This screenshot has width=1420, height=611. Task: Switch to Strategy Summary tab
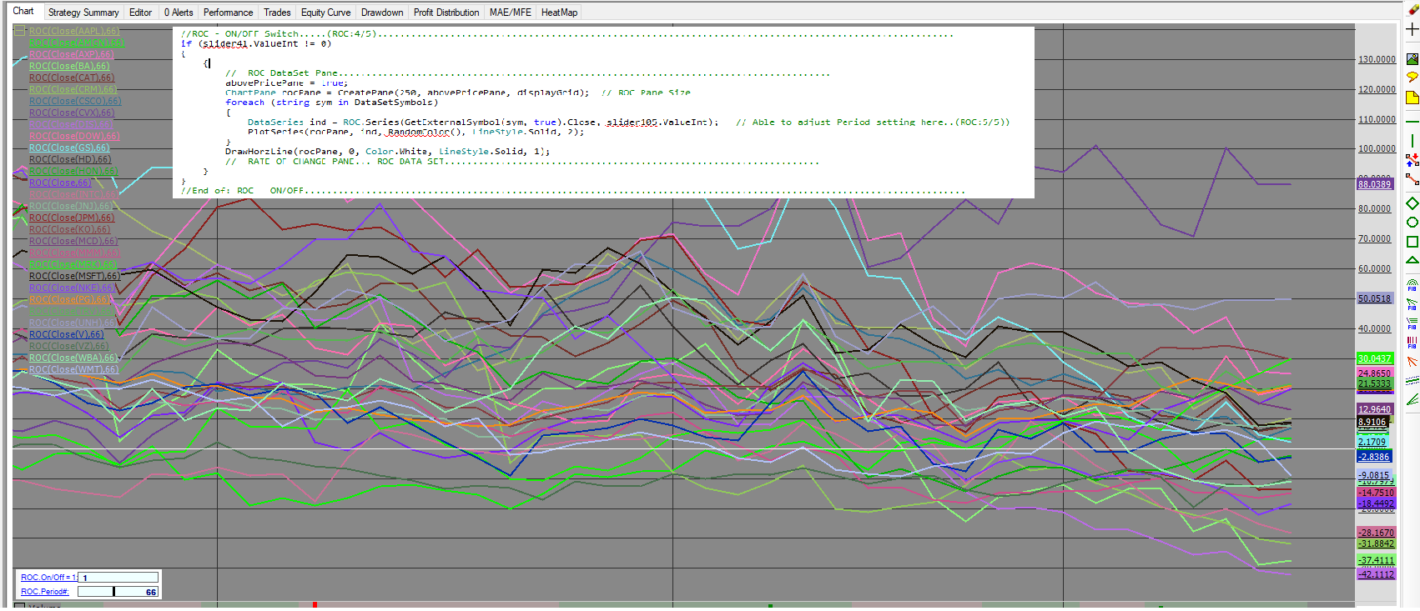pos(83,13)
